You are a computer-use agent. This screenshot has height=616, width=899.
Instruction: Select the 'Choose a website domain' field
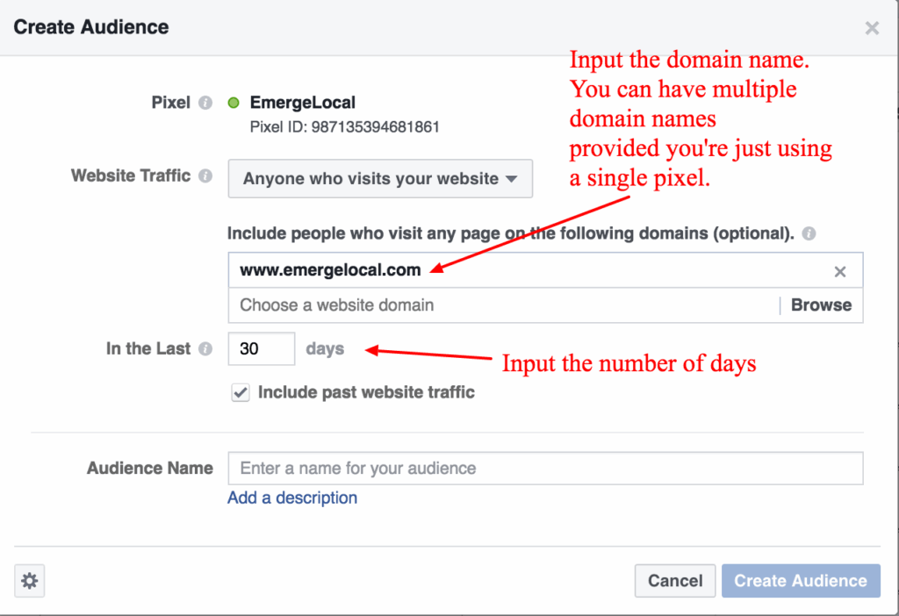[x=439, y=304]
